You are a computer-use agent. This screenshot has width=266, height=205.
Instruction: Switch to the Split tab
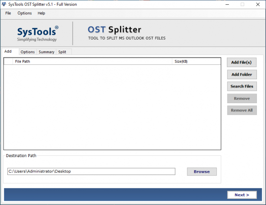(x=63, y=52)
